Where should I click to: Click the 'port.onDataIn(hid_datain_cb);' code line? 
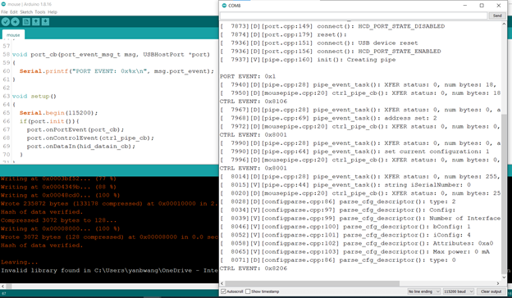[81, 147]
